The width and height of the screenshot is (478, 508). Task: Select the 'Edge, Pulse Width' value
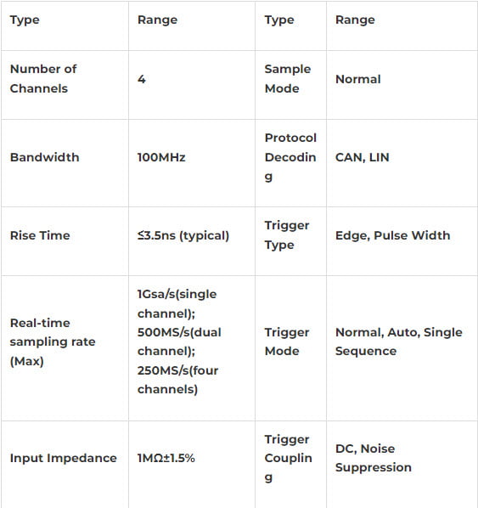[x=393, y=235]
